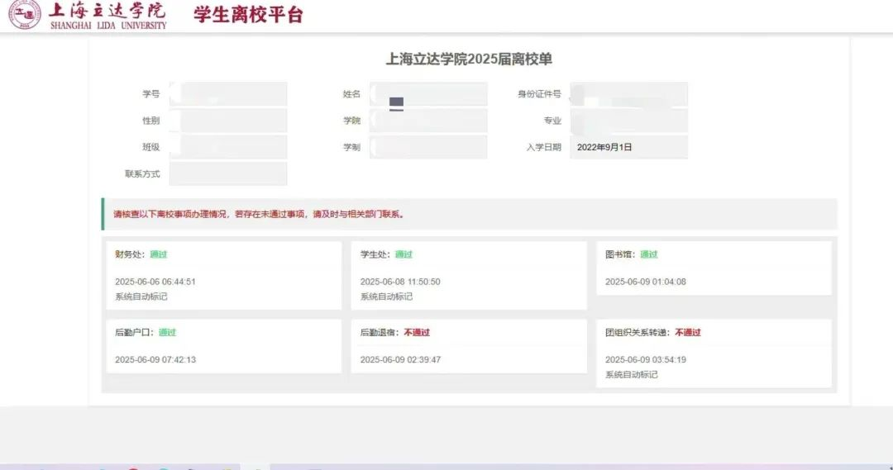
Task: Select the 学院 field
Action: [428, 121]
